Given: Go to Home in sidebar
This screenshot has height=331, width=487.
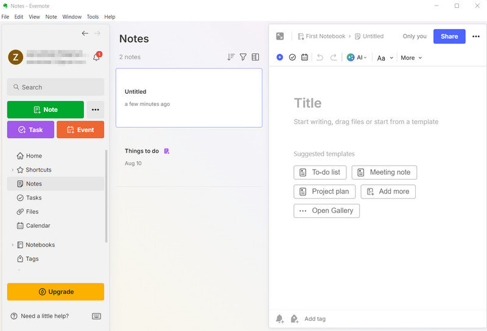Looking at the screenshot, I should point(55,156).
